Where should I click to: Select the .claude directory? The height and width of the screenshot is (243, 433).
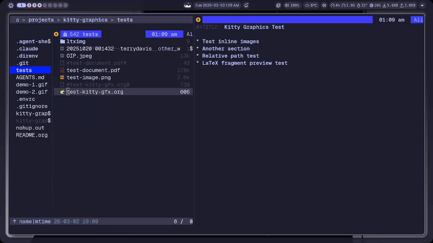click(x=27, y=49)
